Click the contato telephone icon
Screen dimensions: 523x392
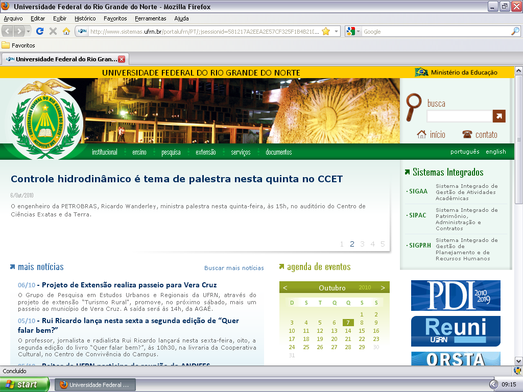pyautogui.click(x=467, y=134)
